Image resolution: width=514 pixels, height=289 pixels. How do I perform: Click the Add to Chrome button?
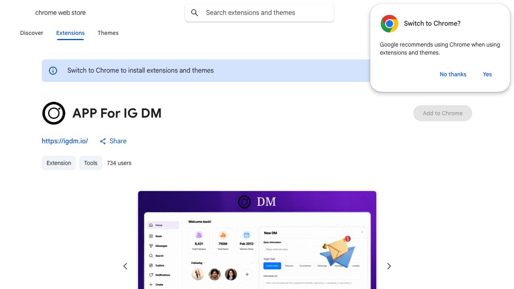443,113
